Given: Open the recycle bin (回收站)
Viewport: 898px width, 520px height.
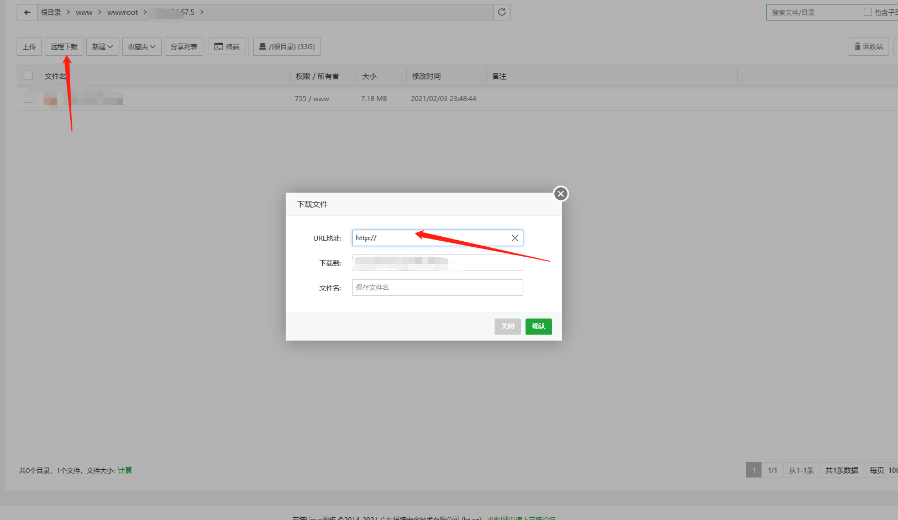Looking at the screenshot, I should [868, 47].
